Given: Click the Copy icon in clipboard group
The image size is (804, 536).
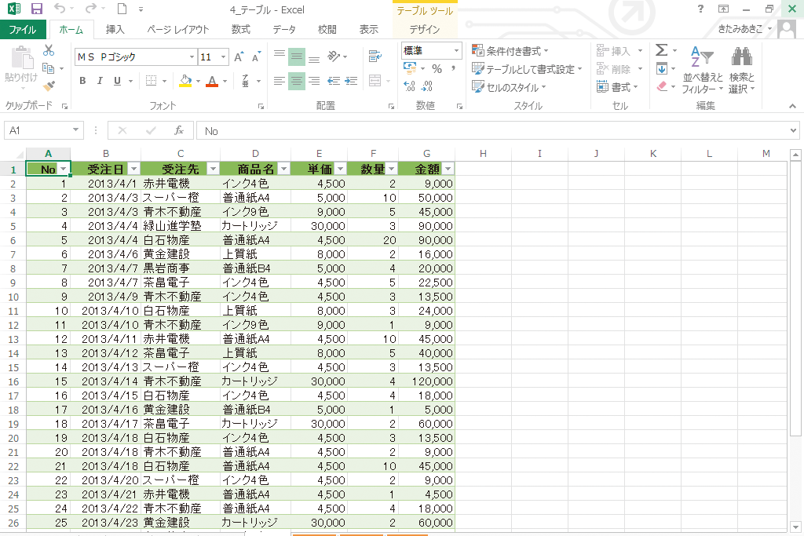Looking at the screenshot, I should click(49, 68).
